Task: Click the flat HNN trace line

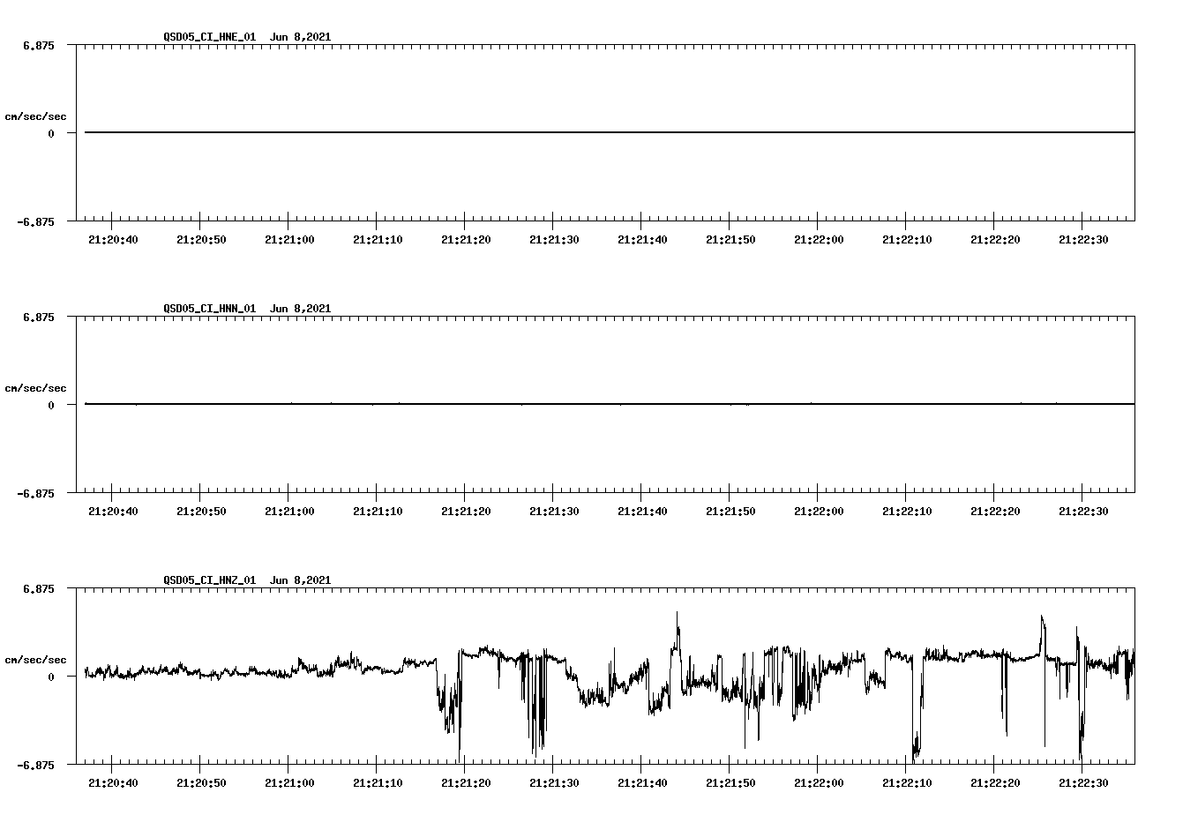Action: (x=610, y=404)
